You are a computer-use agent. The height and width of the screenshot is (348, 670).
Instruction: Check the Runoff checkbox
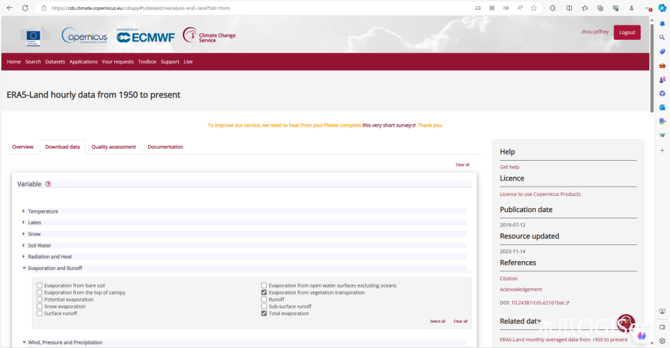click(x=264, y=299)
